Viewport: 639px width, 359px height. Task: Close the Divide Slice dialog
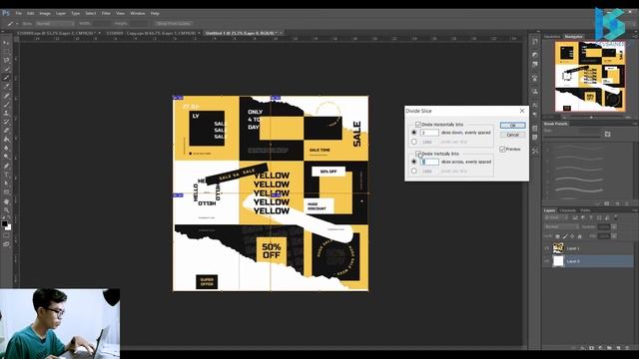tap(522, 111)
